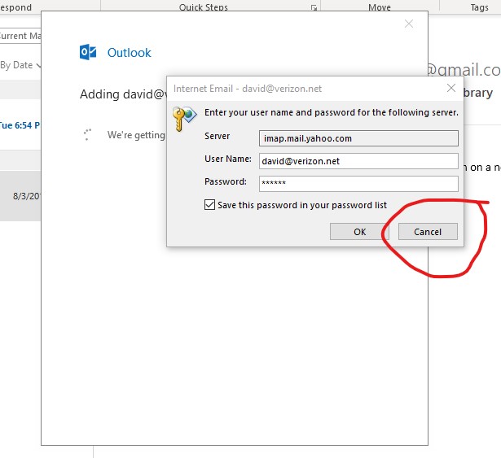Viewport: 501px width, 458px height.
Task: Close the Internet Email dialog
Action: pos(450,88)
